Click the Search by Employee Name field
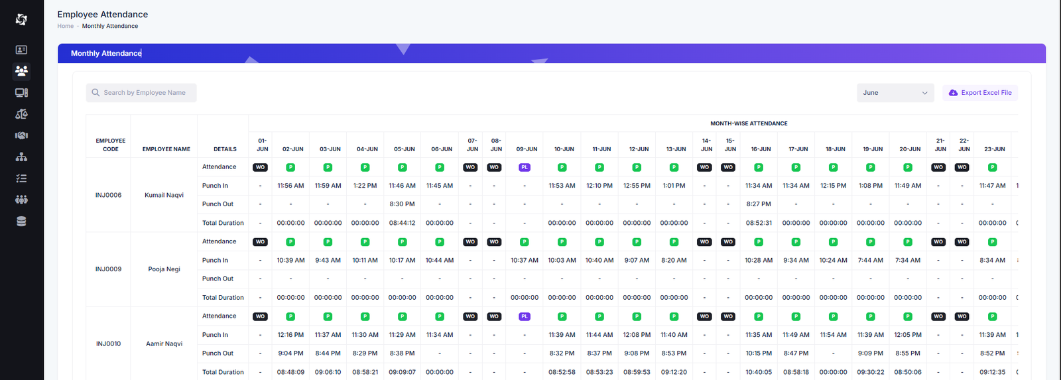Screen dimensions: 1061x380 [x=141, y=93]
